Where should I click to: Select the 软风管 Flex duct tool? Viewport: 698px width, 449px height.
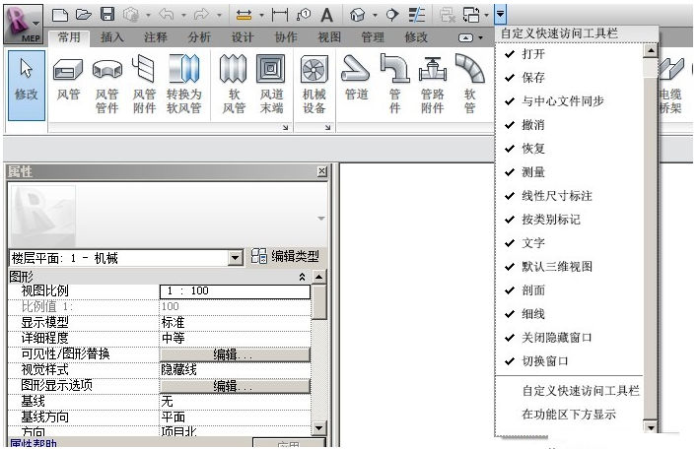pos(234,84)
